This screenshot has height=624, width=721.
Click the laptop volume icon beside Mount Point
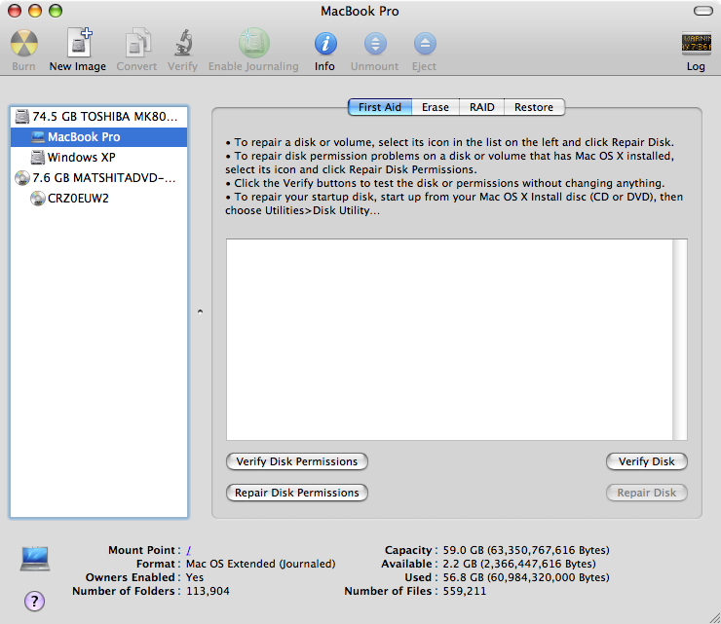35,559
